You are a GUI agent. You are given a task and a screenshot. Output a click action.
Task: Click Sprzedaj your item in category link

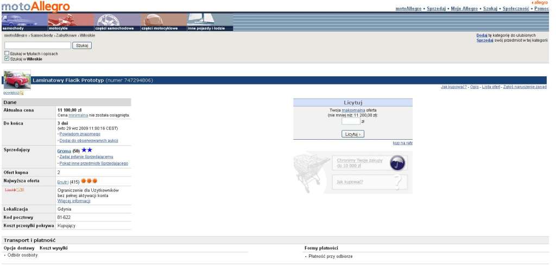pos(485,40)
